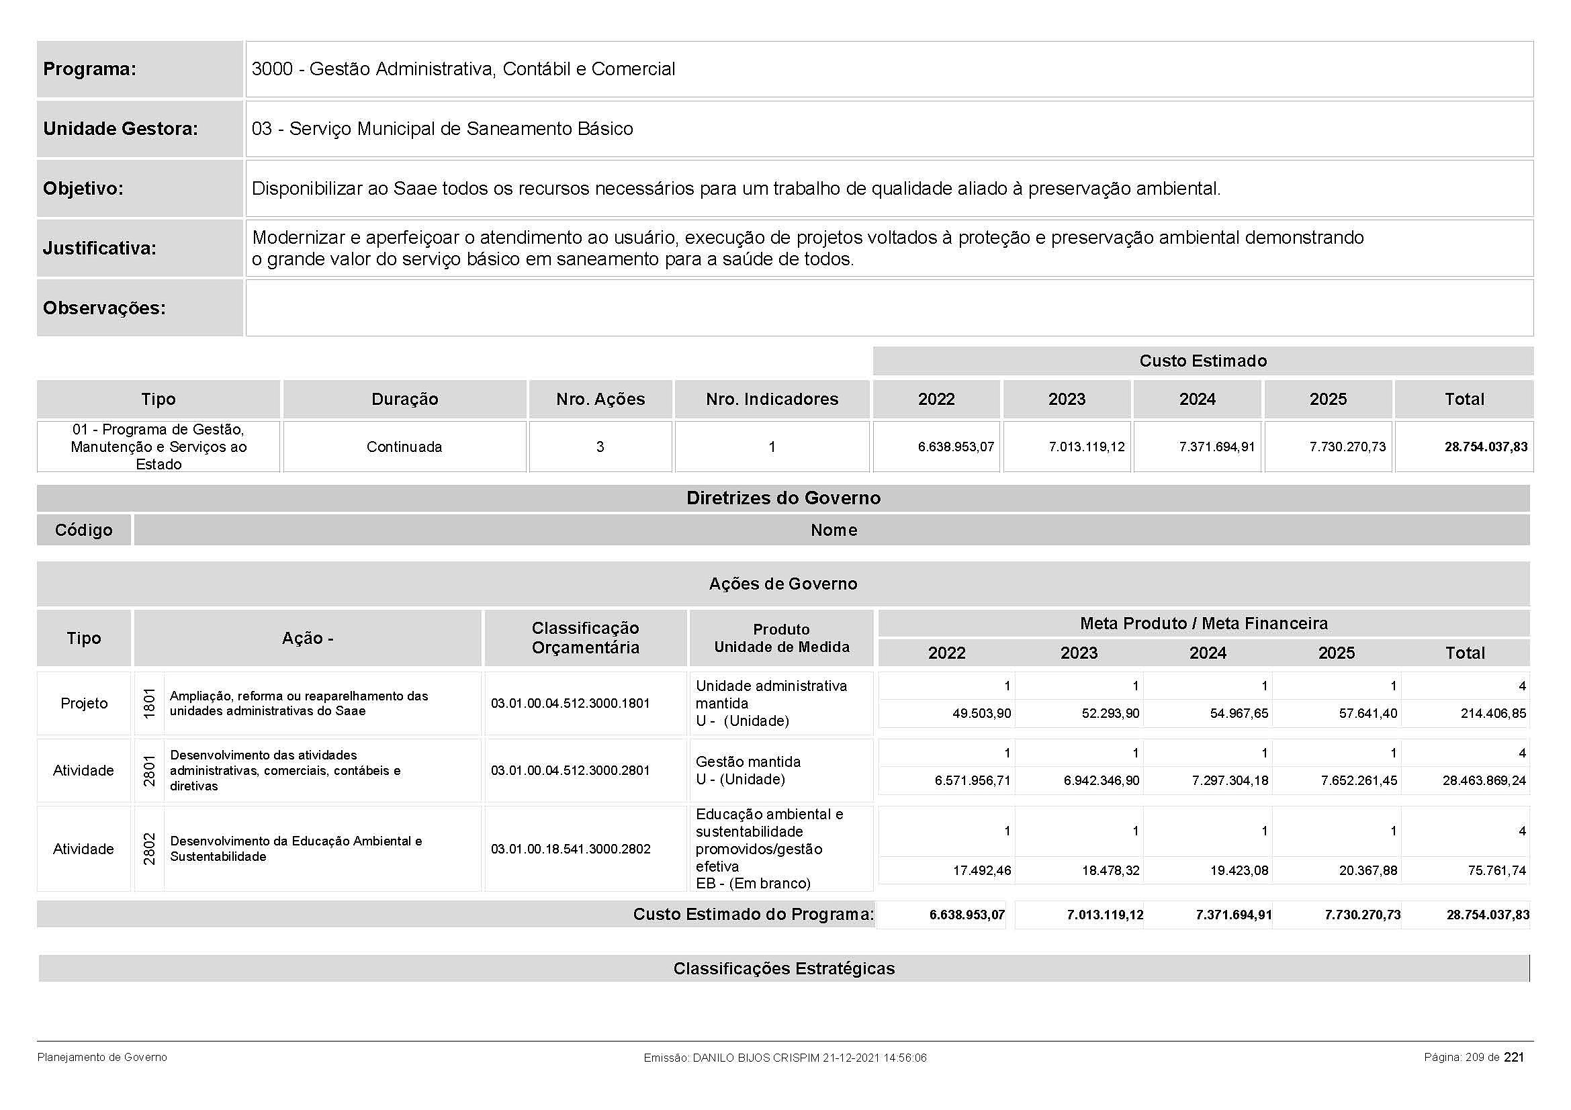Click action code 1801 vertical label
The image size is (1571, 1110).
(x=149, y=704)
